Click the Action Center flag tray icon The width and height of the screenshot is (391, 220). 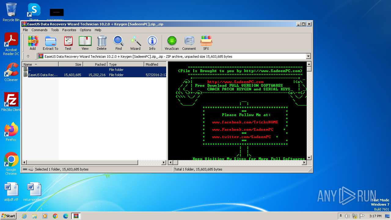coord(361,216)
